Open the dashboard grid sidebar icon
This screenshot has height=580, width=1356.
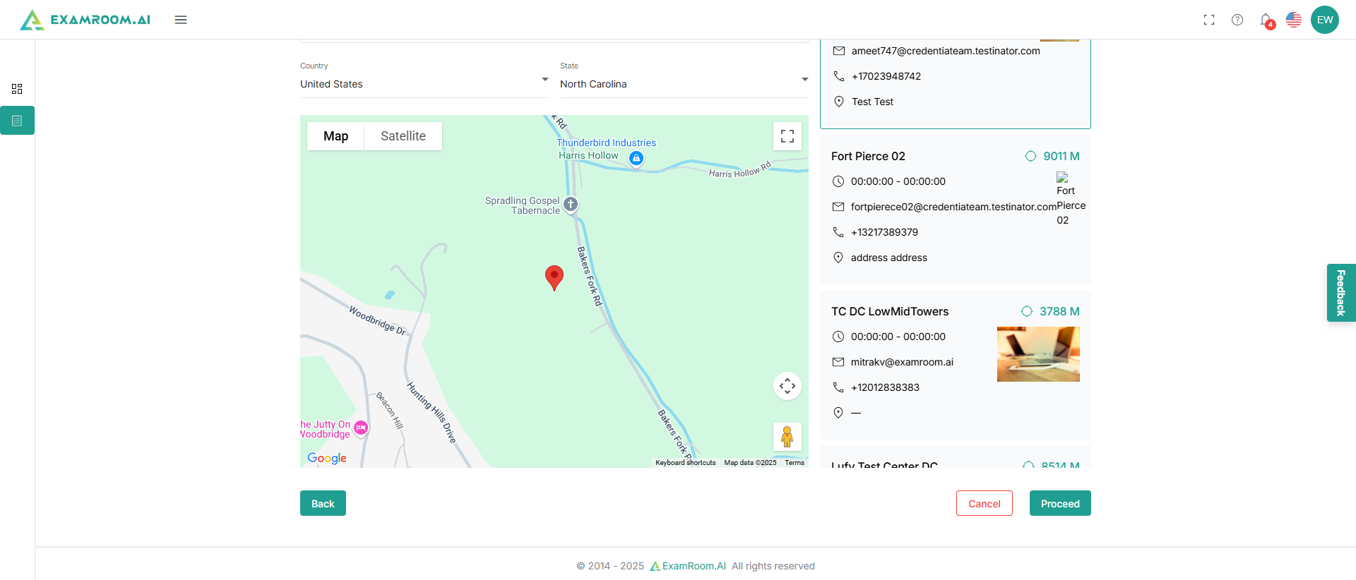17,89
